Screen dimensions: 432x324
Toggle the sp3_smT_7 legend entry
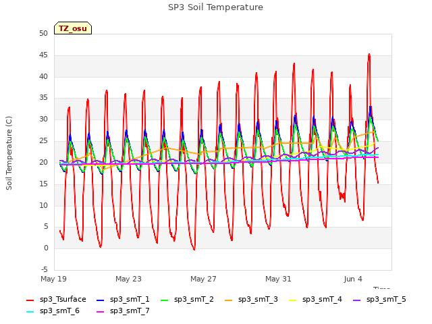click(123, 311)
